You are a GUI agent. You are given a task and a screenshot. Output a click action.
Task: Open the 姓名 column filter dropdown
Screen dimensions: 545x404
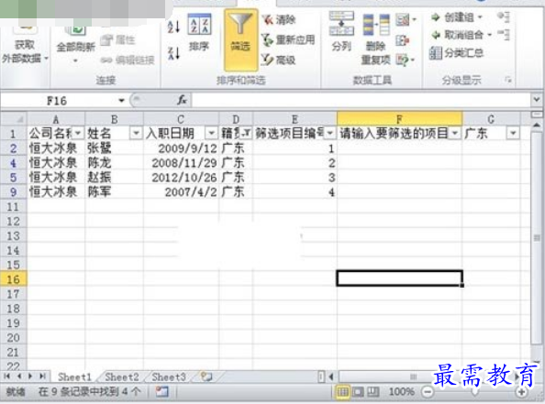tap(136, 133)
